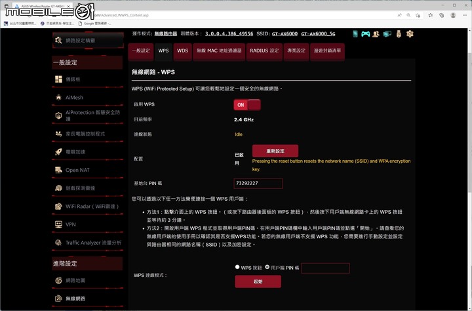
Task: Open the 儀錶板 dashboard sidebar item
Action: [x=88, y=79]
